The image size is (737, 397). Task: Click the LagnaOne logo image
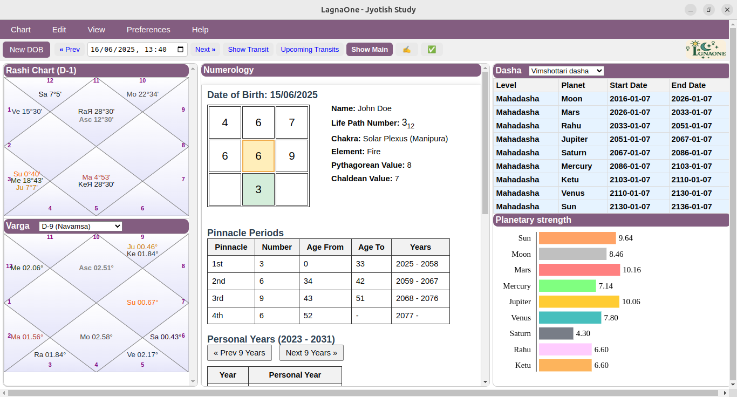706,50
